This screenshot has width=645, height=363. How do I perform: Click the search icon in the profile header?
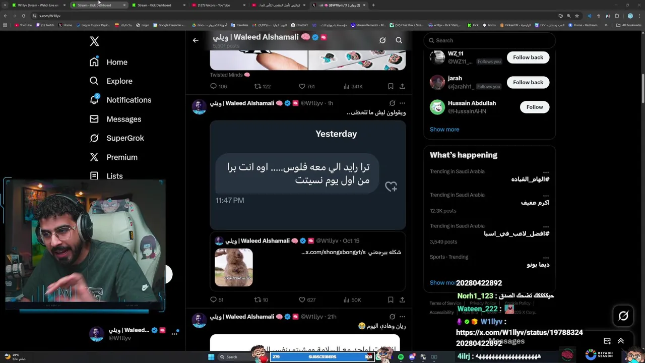pos(399,40)
